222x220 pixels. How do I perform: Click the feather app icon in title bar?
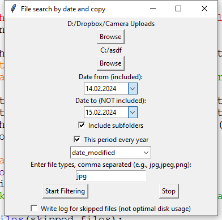tap(13, 8)
